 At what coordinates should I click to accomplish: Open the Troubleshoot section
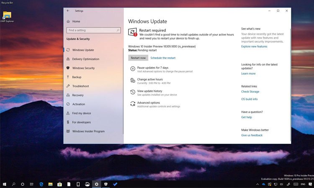80,86
